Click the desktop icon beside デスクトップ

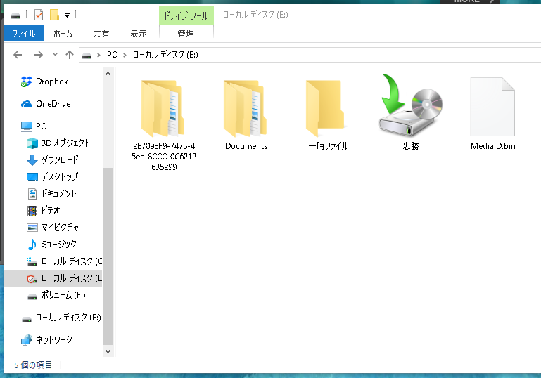coord(32,177)
